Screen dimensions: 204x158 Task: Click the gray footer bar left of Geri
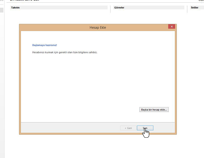pyautogui.click(x=68, y=128)
